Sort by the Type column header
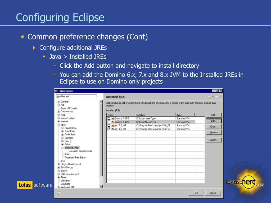271x203 pixels. point(185,115)
